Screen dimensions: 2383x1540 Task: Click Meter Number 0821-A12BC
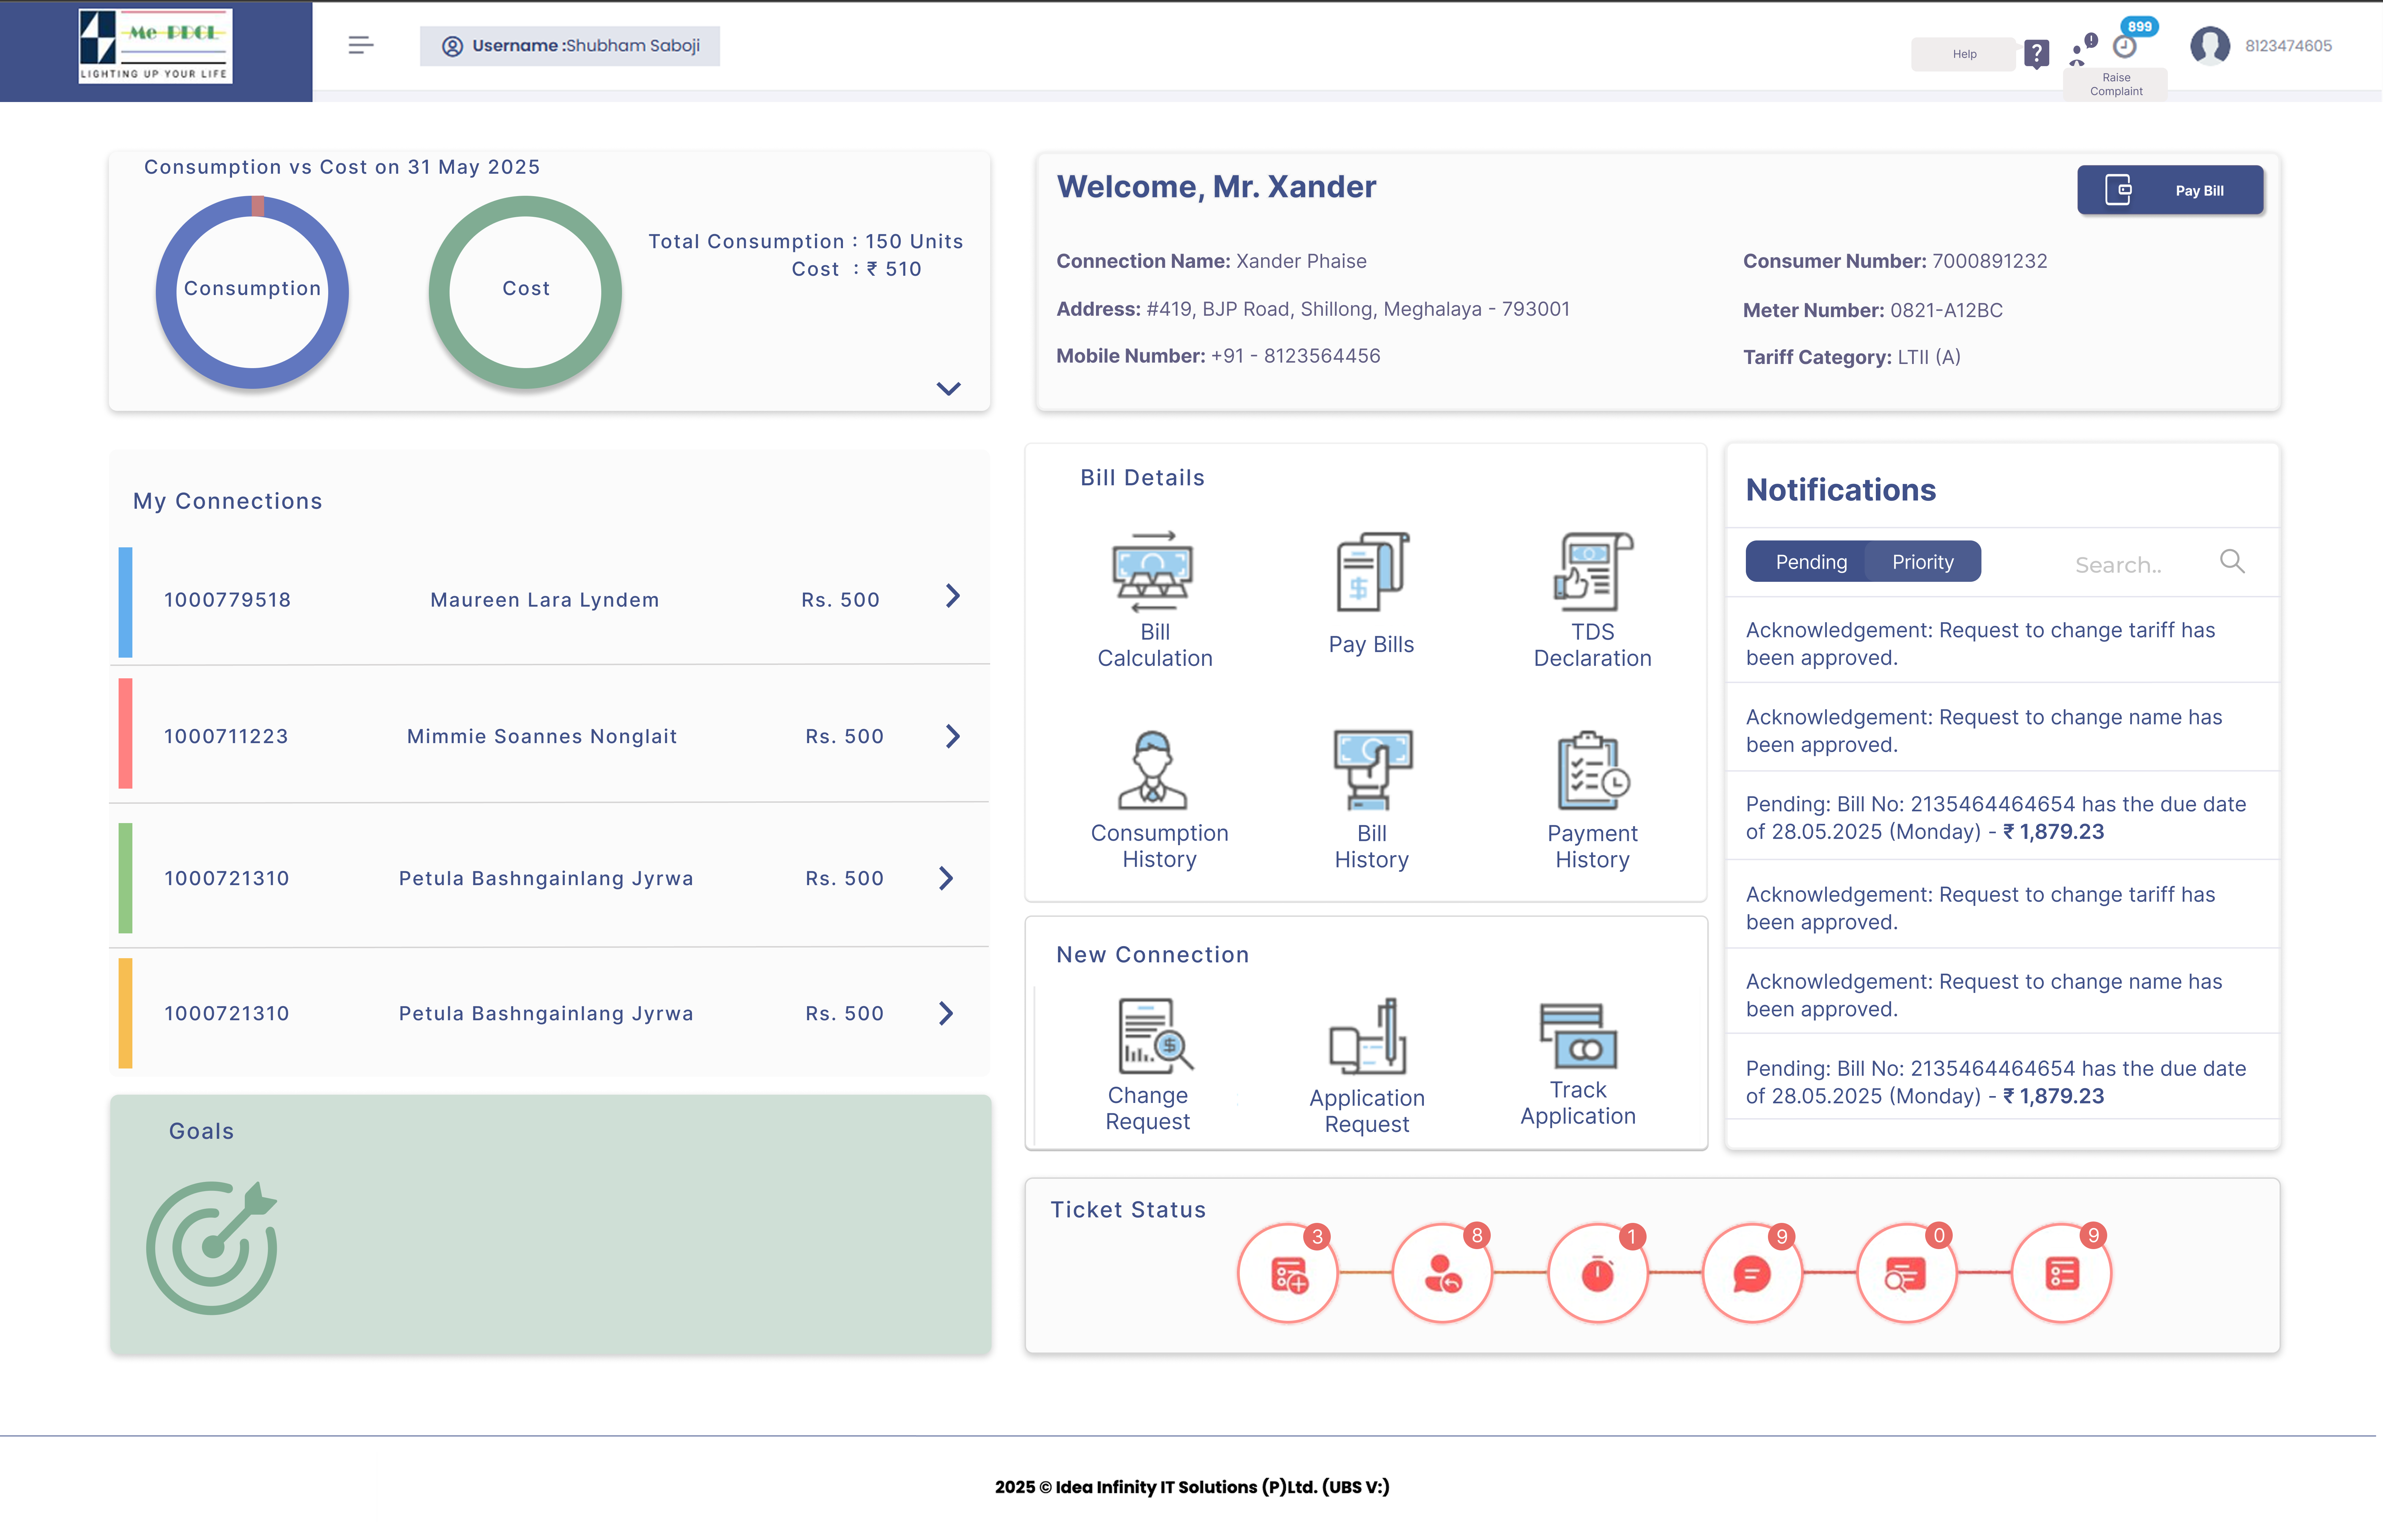1873,310
